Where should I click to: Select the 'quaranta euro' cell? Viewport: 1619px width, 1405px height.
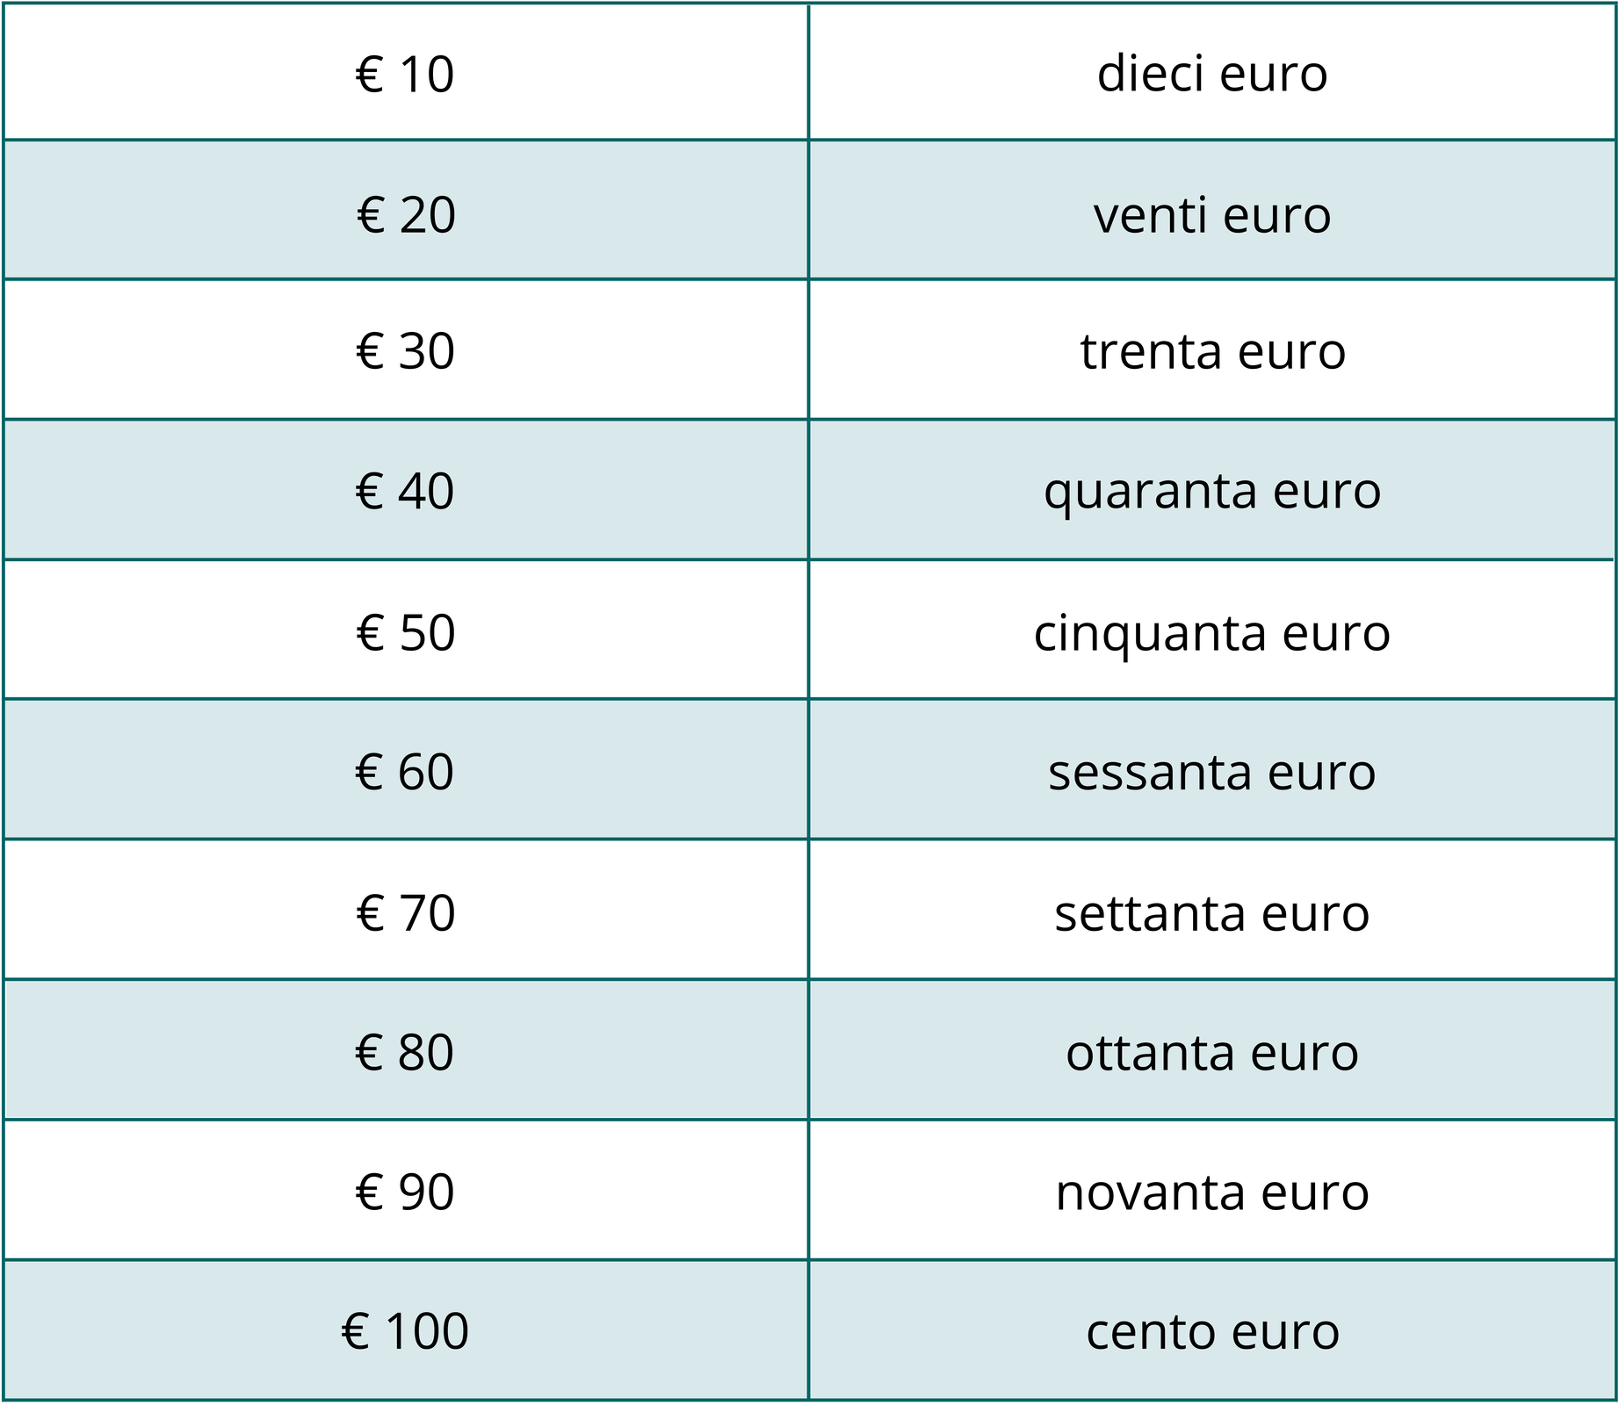[1211, 491]
